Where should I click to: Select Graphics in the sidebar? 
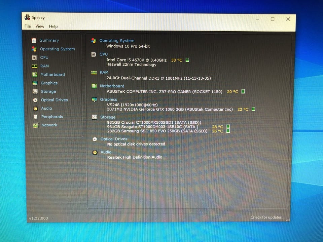[x=49, y=83]
